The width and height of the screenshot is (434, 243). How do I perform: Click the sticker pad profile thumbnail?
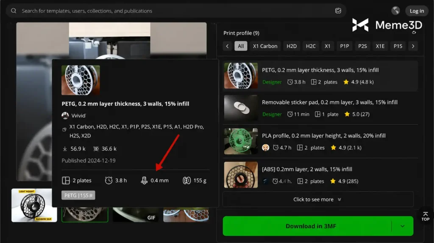pos(241,108)
